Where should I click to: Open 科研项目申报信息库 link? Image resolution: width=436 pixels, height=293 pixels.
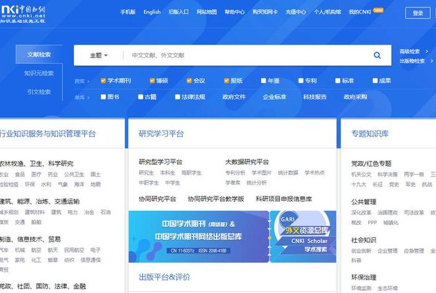click(x=283, y=199)
